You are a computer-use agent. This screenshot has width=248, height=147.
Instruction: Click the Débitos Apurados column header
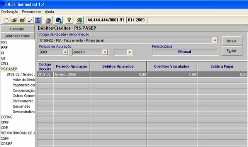tap(118, 67)
